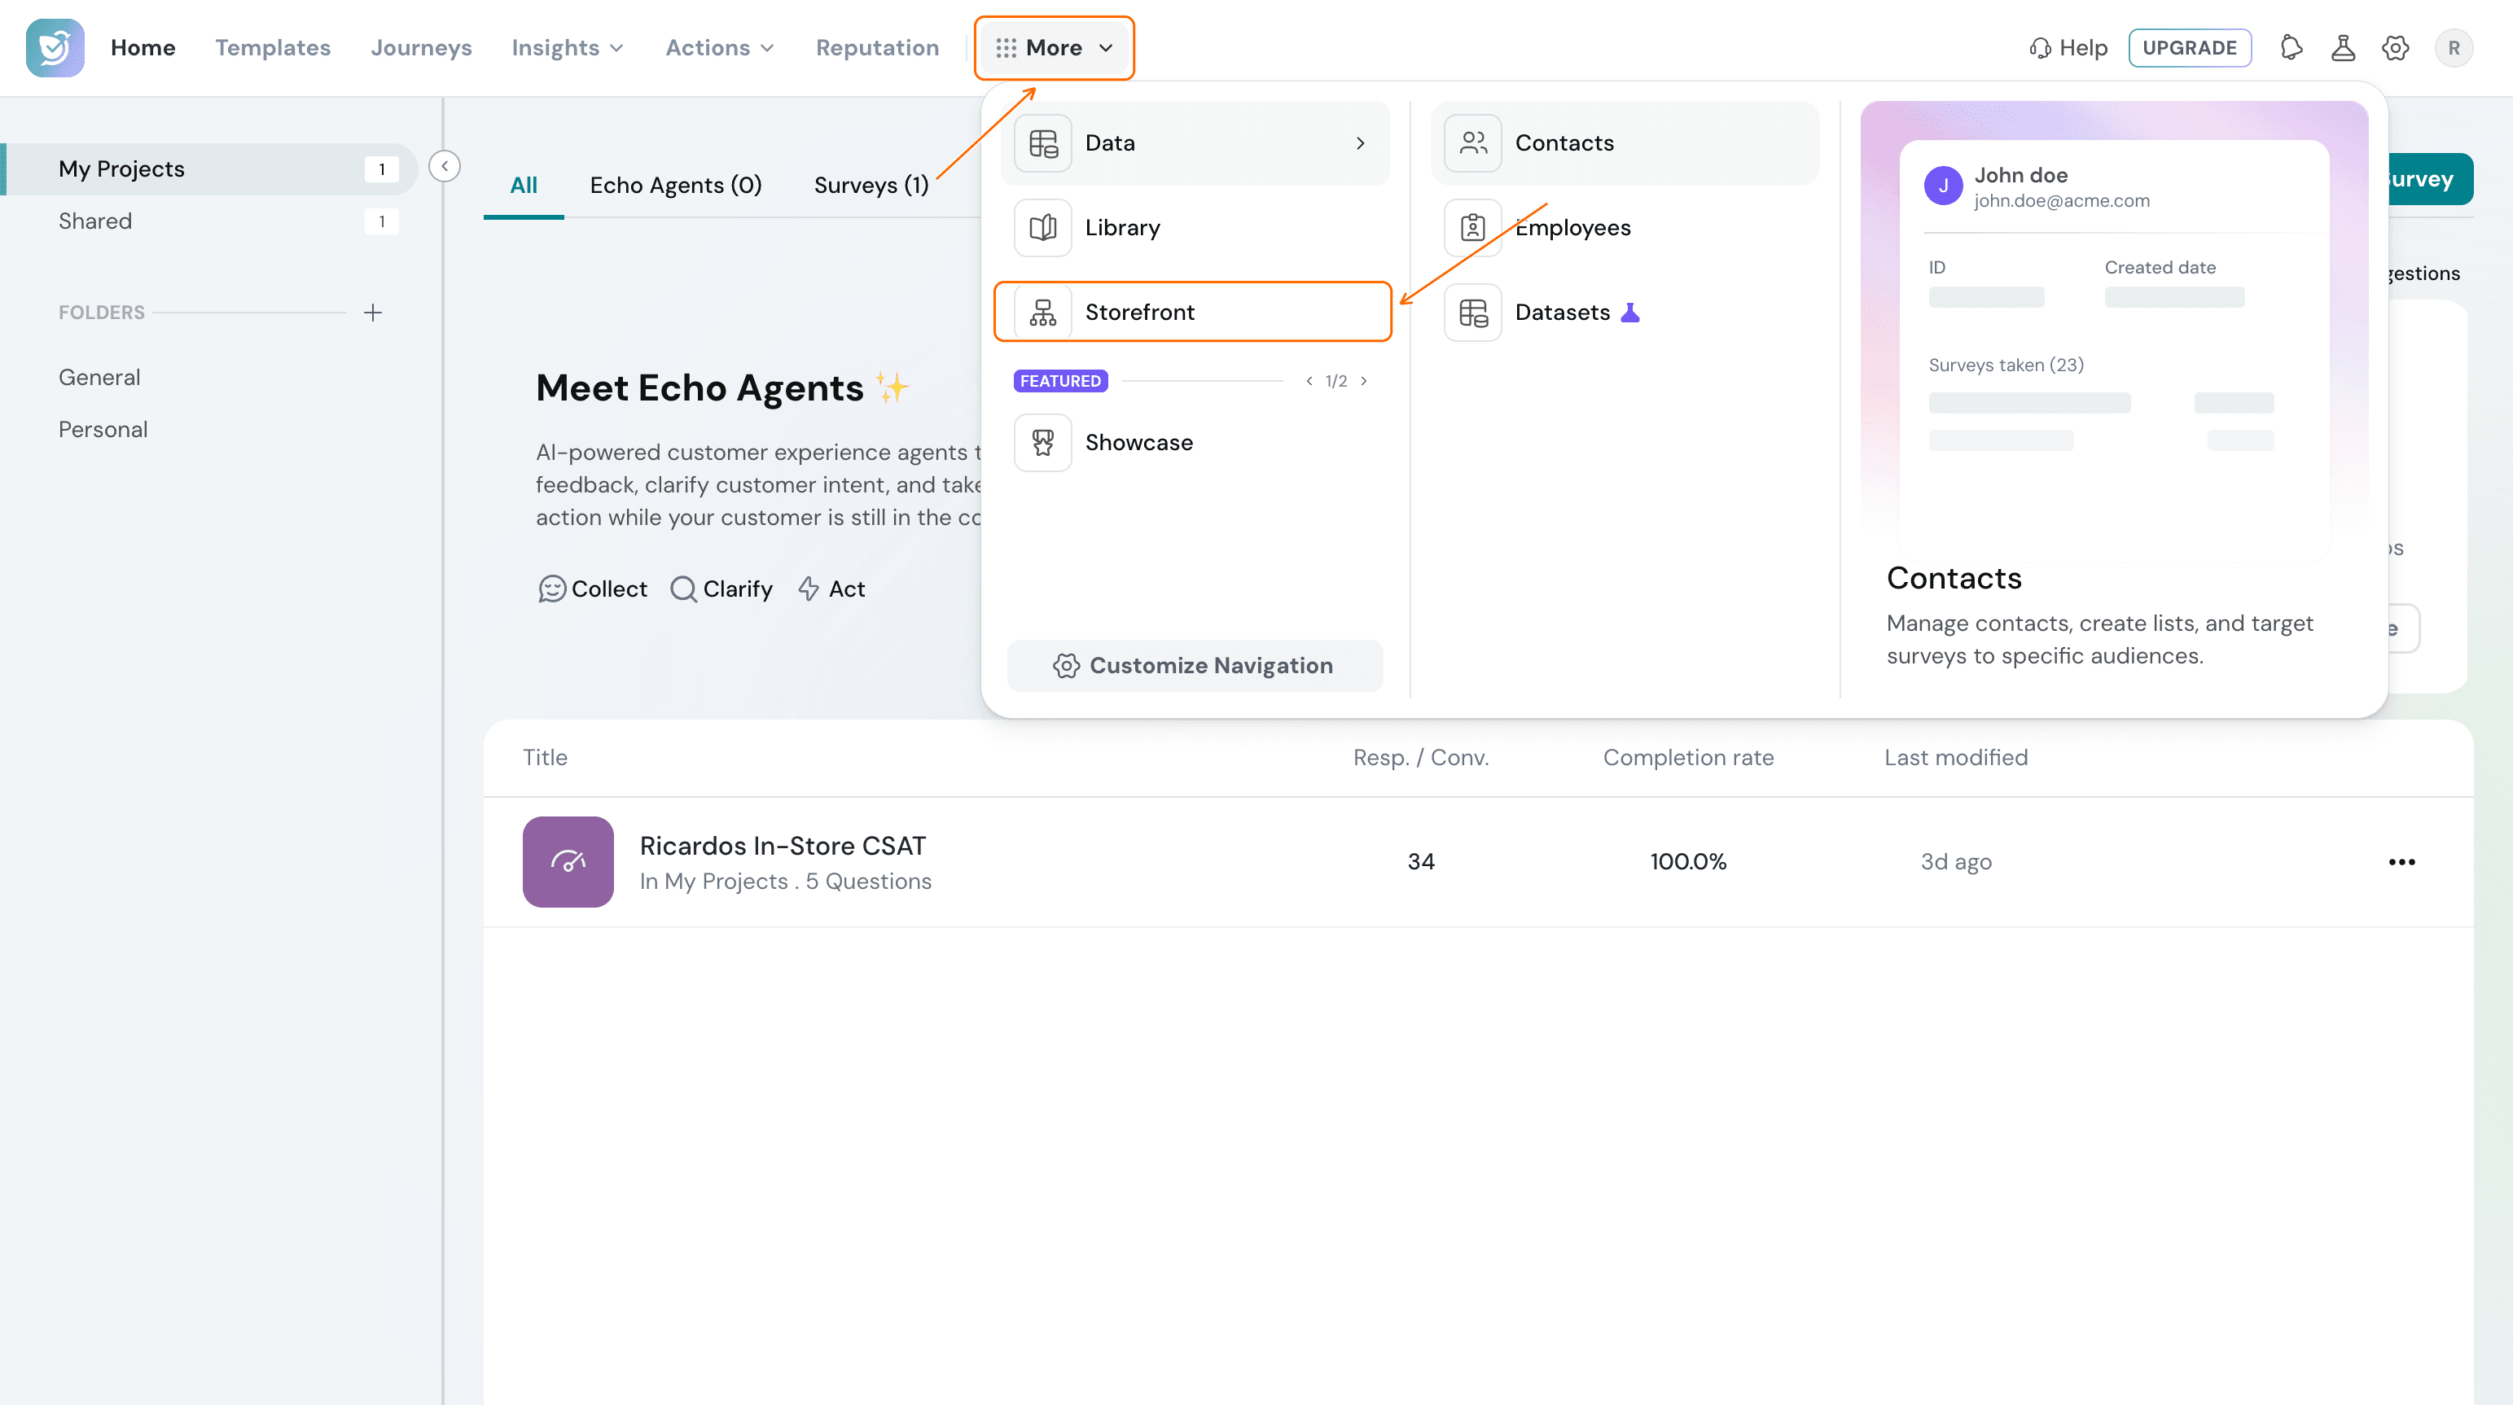The width and height of the screenshot is (2513, 1405).
Task: Sort by Last modified column header
Action: coord(1956,758)
